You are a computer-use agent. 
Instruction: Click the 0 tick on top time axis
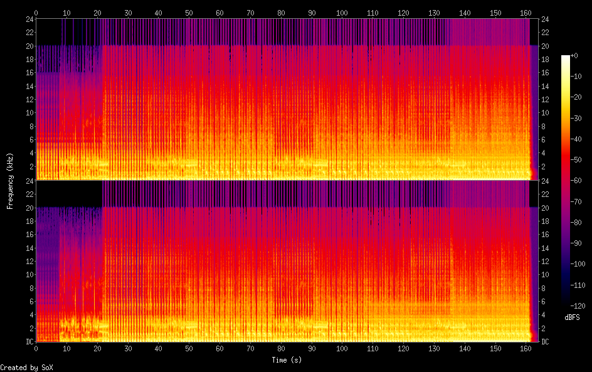tap(36, 13)
